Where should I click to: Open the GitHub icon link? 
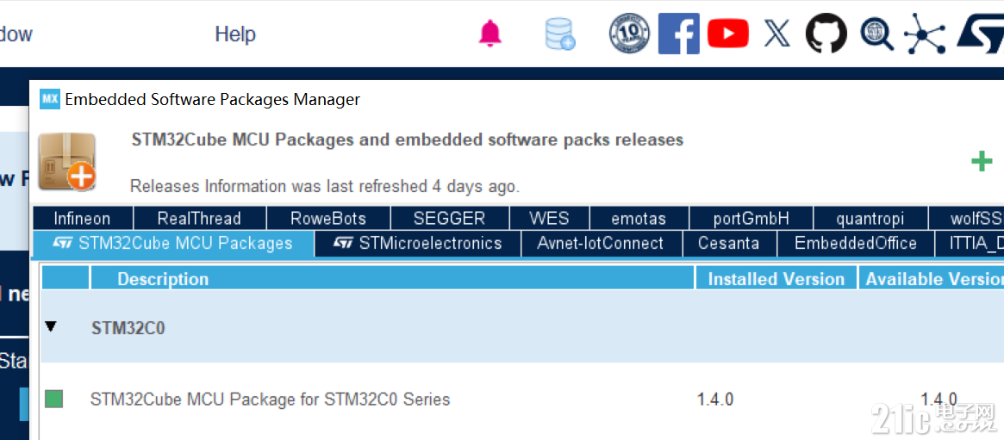click(x=826, y=34)
